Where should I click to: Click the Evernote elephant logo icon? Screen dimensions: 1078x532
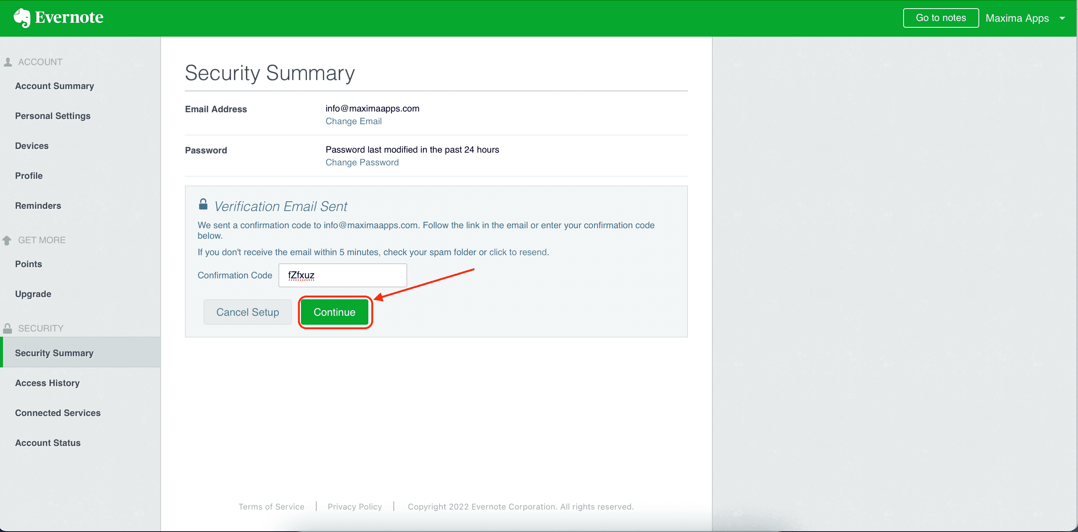coord(22,18)
